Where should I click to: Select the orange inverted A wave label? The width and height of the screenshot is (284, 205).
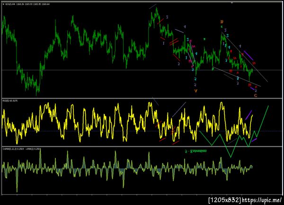[x=195, y=91]
